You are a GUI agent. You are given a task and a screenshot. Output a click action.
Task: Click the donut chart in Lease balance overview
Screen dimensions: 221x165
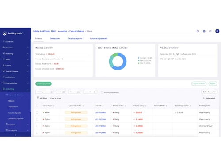(x=118, y=62)
